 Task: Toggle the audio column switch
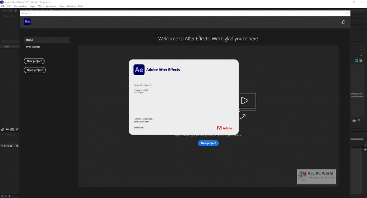click(5, 146)
